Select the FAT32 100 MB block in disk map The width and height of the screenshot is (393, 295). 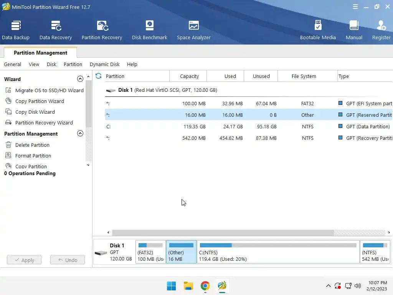[x=150, y=252]
